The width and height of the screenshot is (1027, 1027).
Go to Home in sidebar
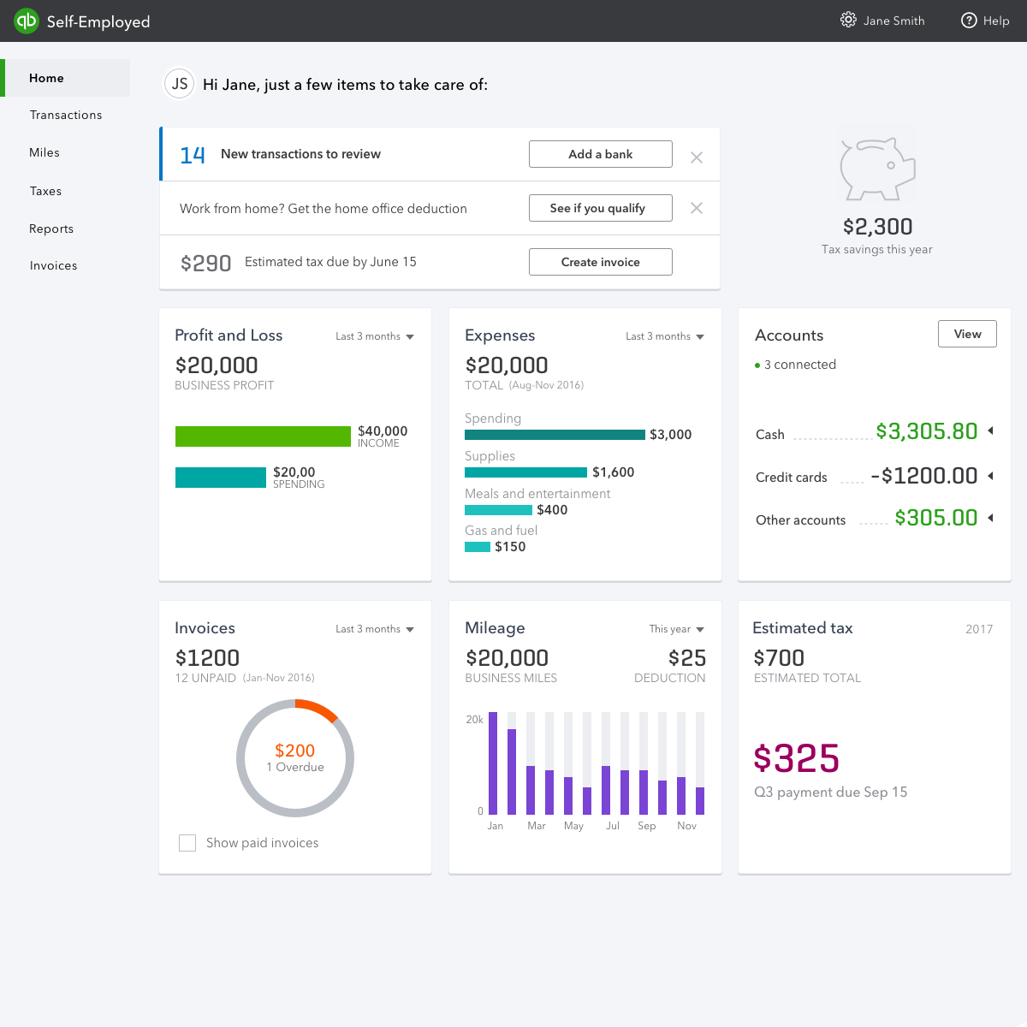[67, 78]
